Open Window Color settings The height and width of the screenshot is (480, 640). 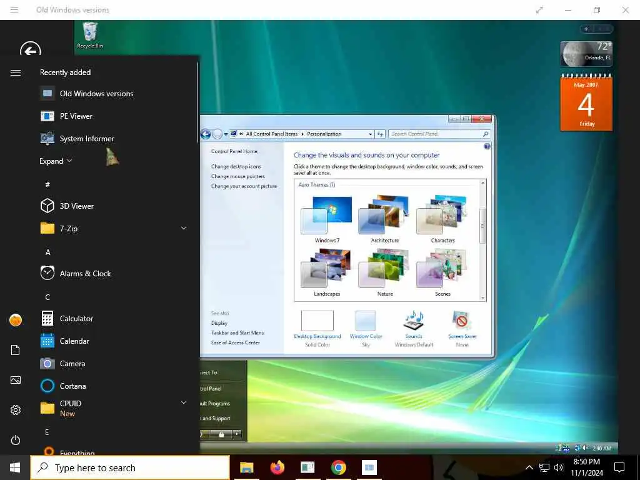click(x=366, y=329)
